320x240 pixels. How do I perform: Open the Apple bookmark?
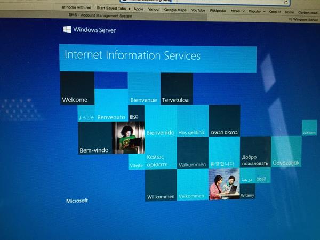click(x=139, y=9)
